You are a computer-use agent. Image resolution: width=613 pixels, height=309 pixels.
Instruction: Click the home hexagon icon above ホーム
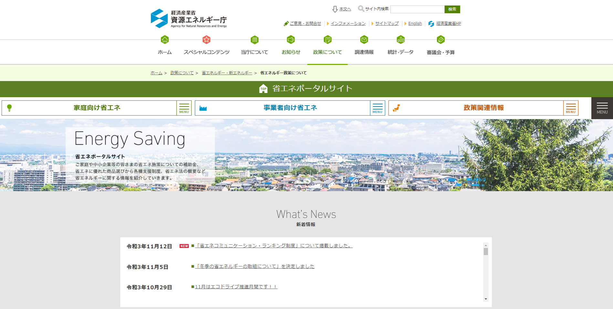pos(165,40)
